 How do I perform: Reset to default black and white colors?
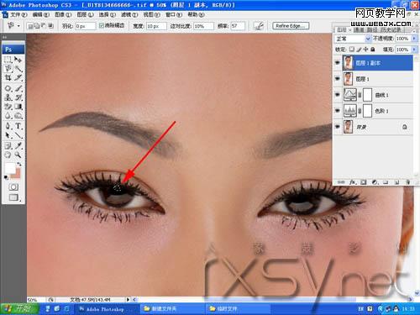[x=6, y=177]
